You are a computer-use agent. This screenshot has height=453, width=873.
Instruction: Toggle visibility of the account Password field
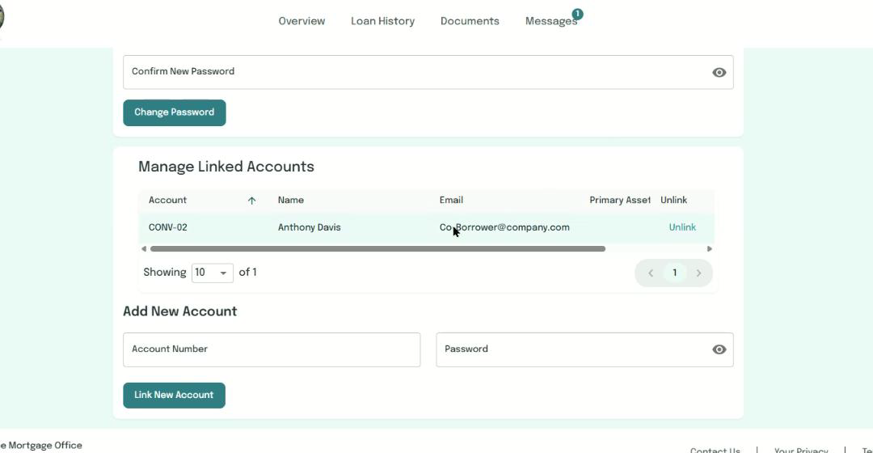719,349
